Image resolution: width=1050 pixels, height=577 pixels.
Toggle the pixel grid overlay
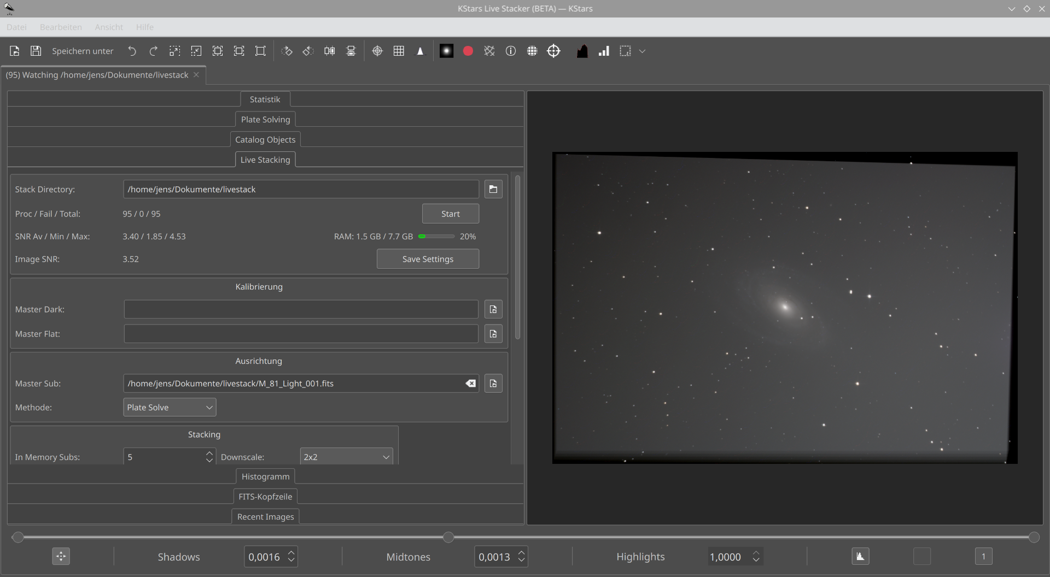pyautogui.click(x=399, y=51)
